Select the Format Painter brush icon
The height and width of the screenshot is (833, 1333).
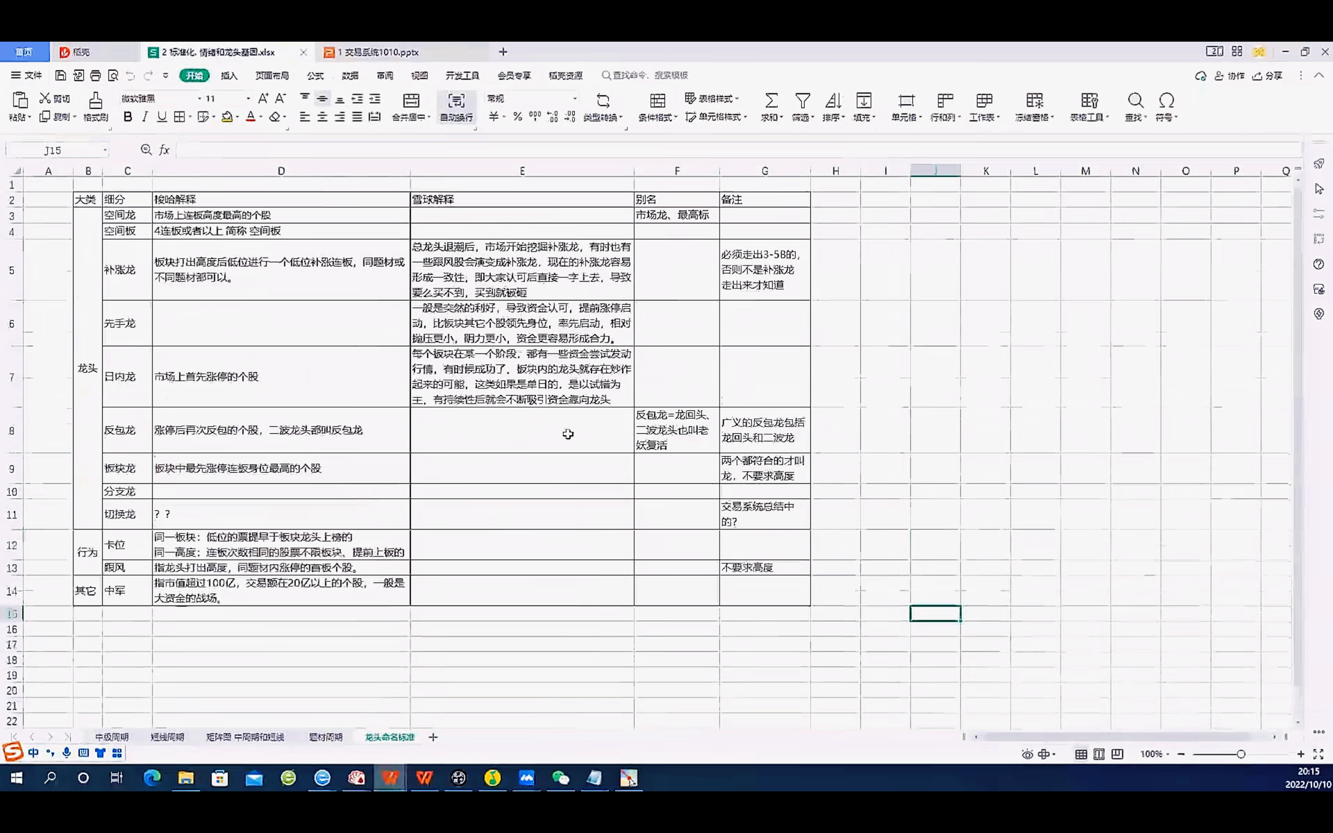(x=95, y=100)
